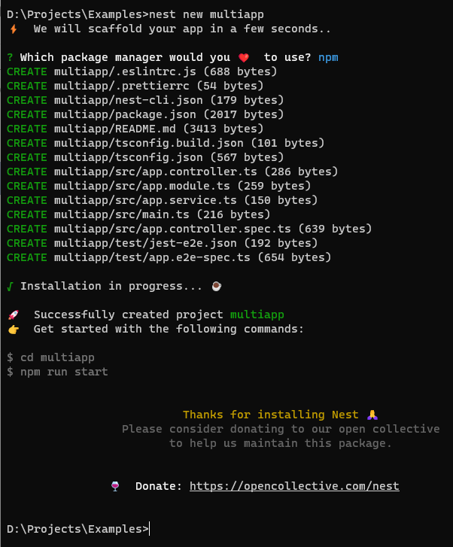Click the green question mark prompt symbol
The height and width of the screenshot is (547, 453).
10,57
